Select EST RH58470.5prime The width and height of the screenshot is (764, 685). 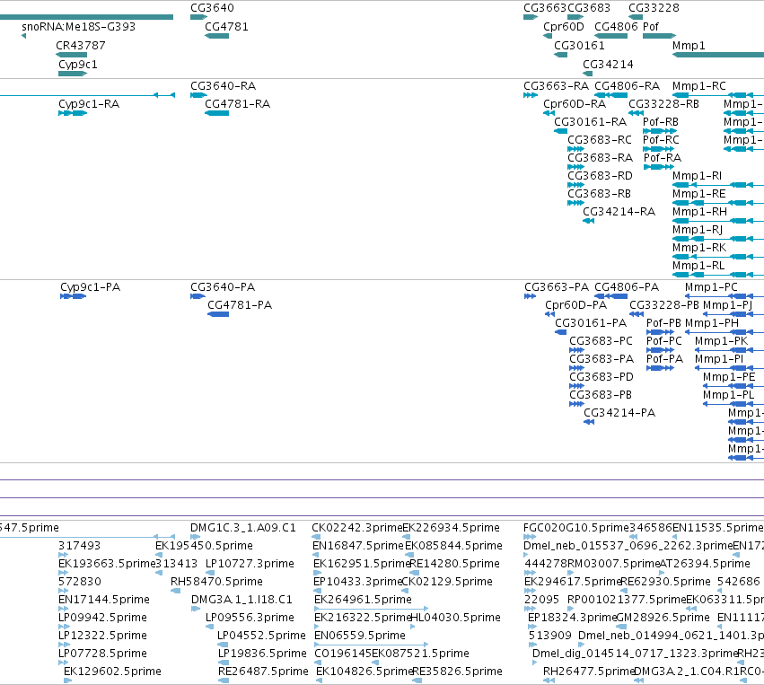pos(216,582)
